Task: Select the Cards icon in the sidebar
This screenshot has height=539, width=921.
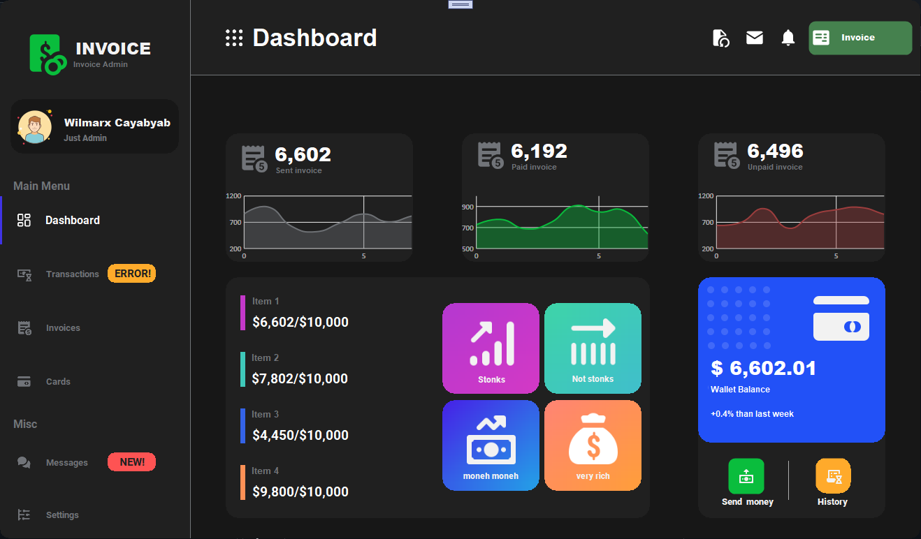Action: click(x=24, y=381)
